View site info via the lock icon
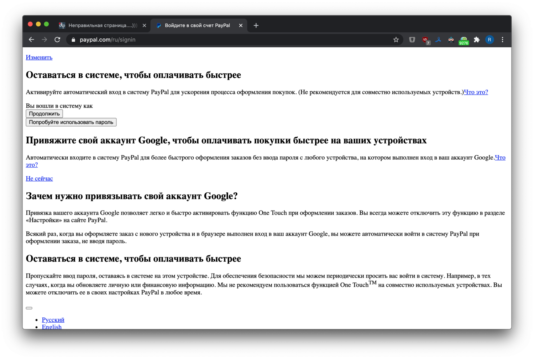The height and width of the screenshot is (359, 534). (x=73, y=40)
